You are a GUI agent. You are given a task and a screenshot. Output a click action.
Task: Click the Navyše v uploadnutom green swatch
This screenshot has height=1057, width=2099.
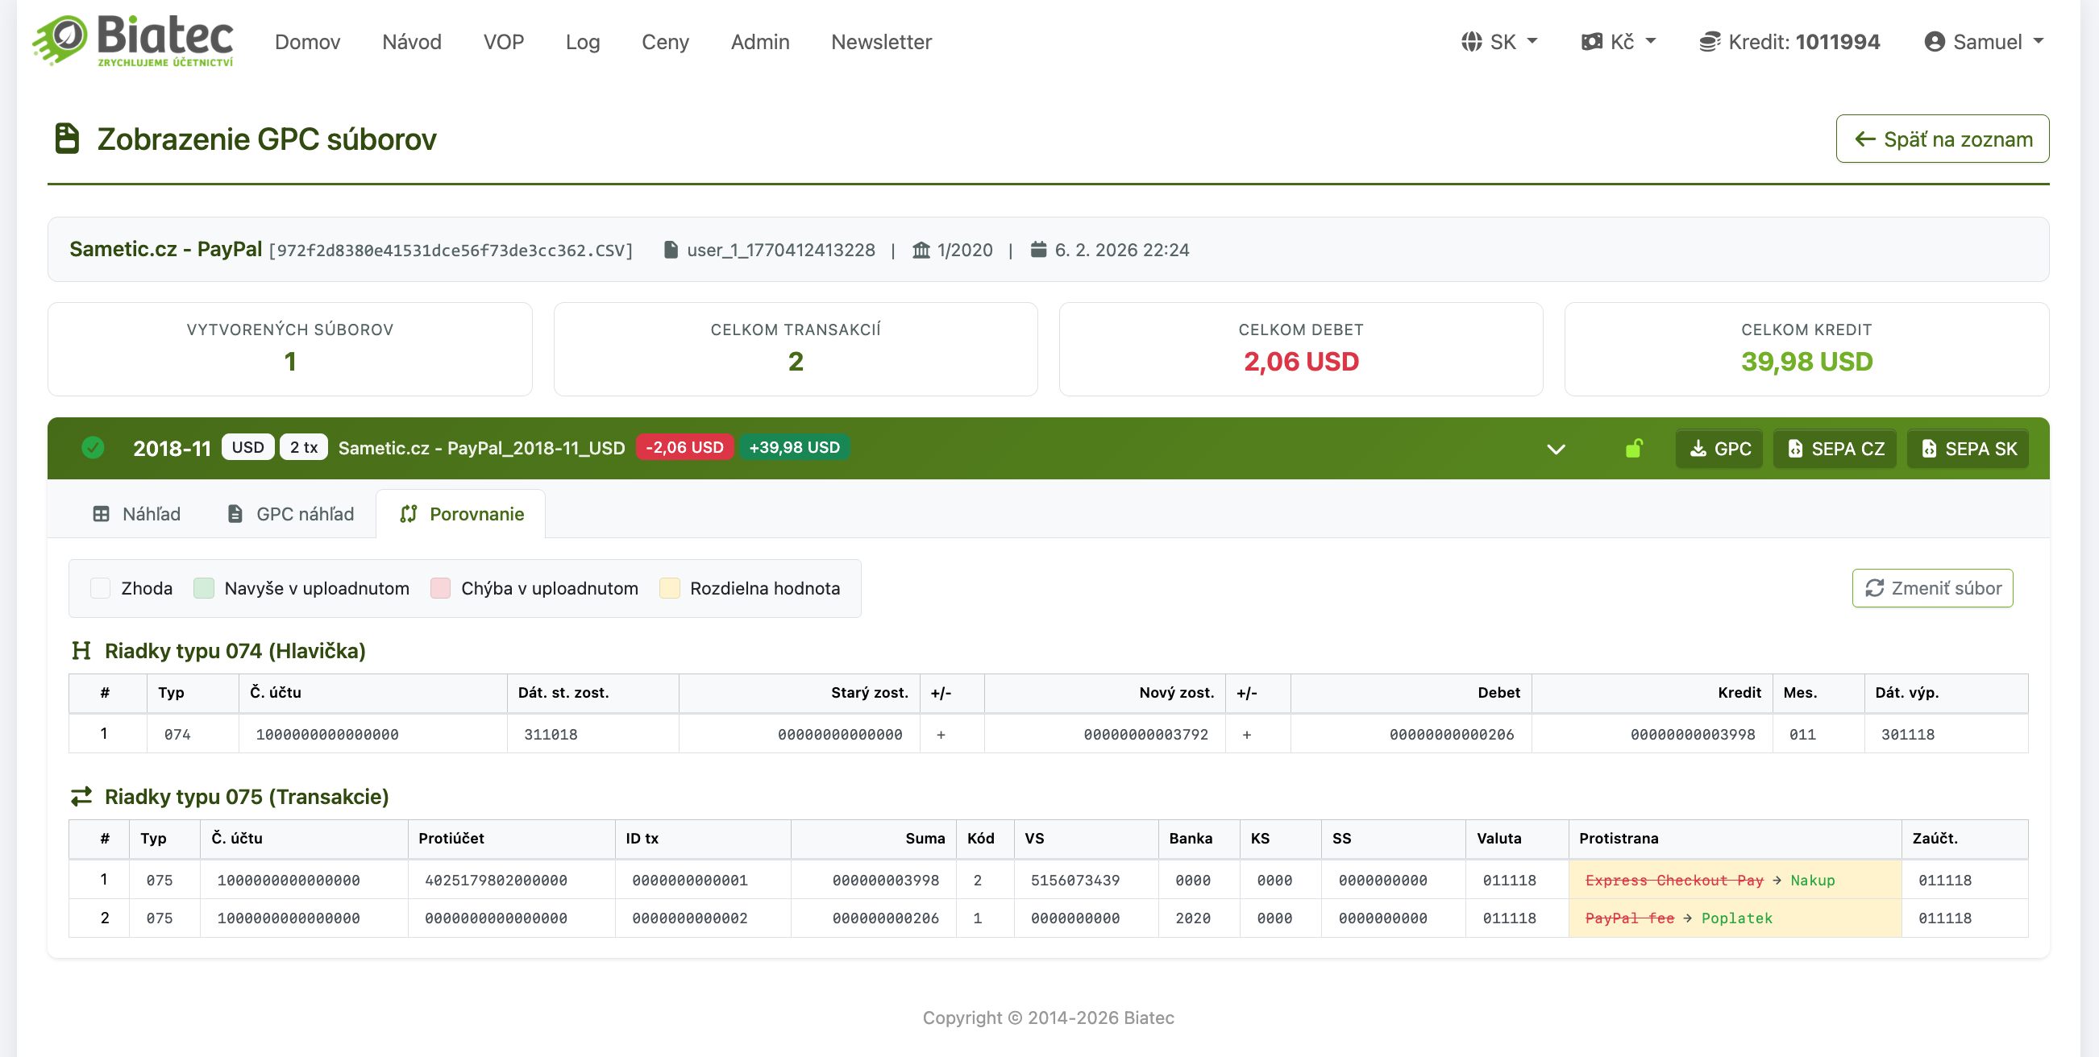pyautogui.click(x=204, y=588)
